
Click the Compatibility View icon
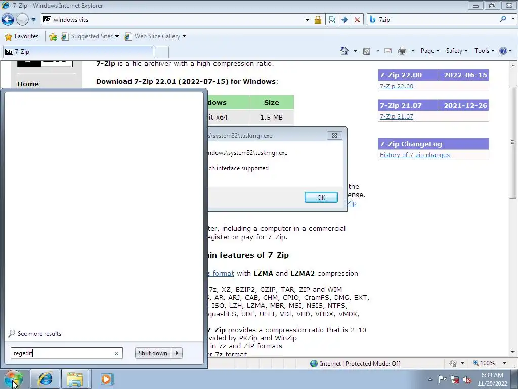click(x=332, y=20)
